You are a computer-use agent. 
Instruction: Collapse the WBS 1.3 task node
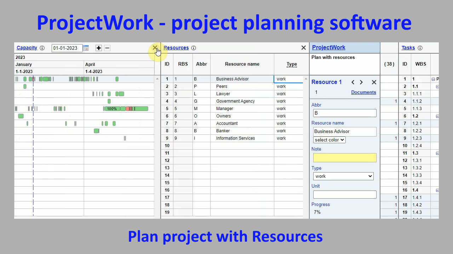pos(437,153)
